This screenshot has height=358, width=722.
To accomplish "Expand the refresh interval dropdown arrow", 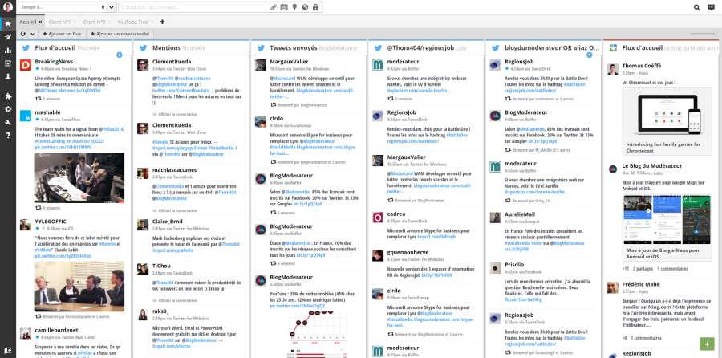I will pyautogui.click(x=33, y=34).
